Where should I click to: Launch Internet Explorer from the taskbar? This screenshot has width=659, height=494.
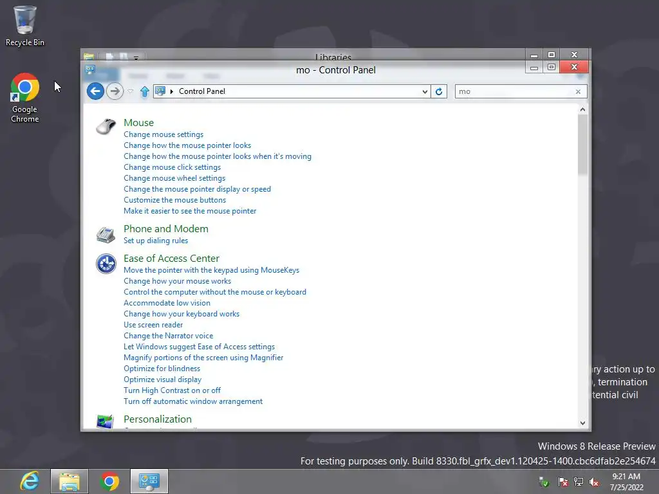[30, 481]
